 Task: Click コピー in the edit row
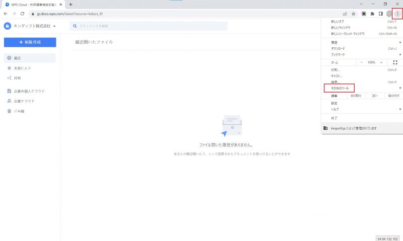(x=375, y=95)
